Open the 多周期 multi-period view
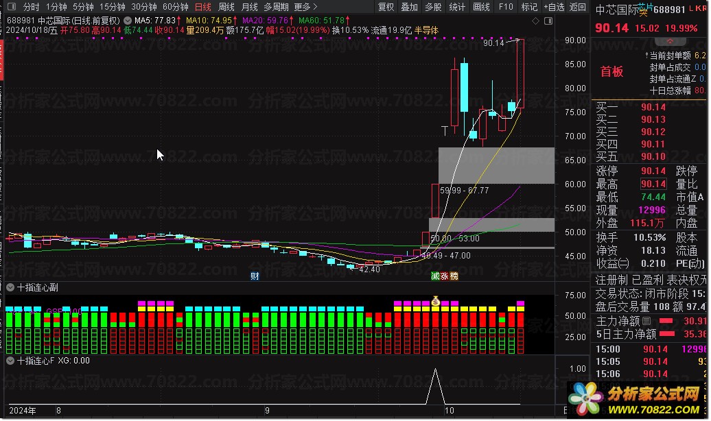The width and height of the screenshot is (711, 421). [276, 7]
